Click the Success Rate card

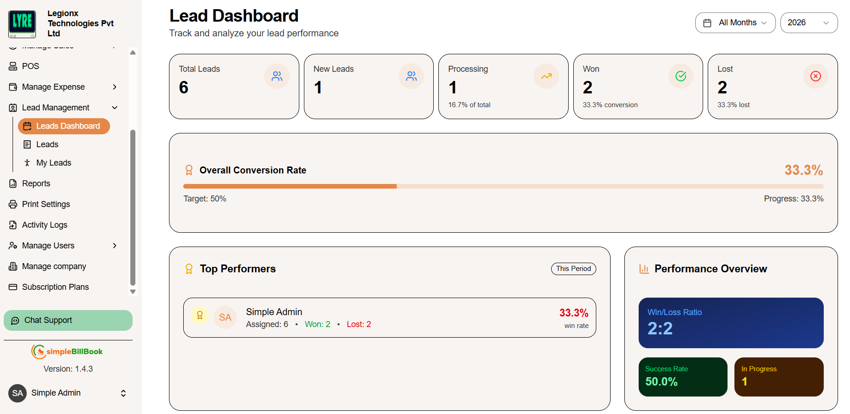click(x=683, y=377)
